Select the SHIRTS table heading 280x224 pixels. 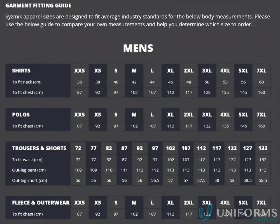click(21, 71)
